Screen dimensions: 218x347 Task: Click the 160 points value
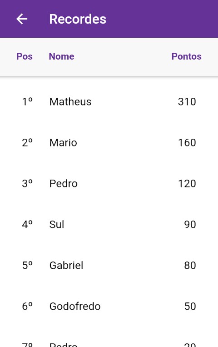(187, 142)
